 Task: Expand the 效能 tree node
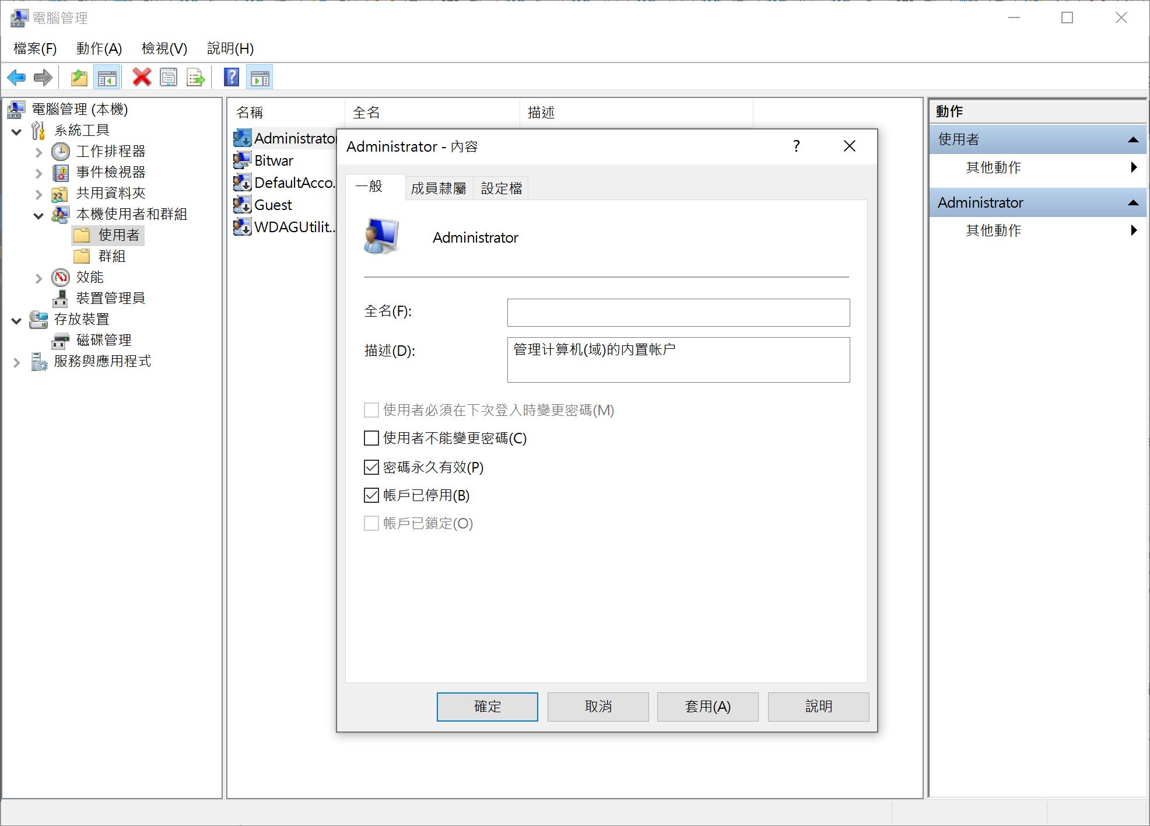(x=39, y=279)
